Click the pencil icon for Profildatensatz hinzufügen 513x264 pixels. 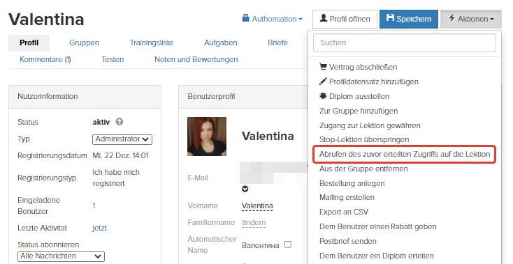point(323,81)
